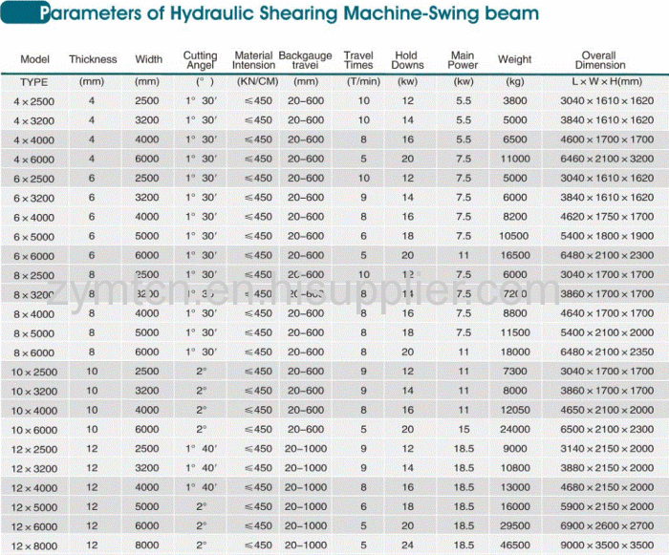Click model cell '10 × 3200'
Viewport: 669px width, 555px height.
[x=34, y=392]
